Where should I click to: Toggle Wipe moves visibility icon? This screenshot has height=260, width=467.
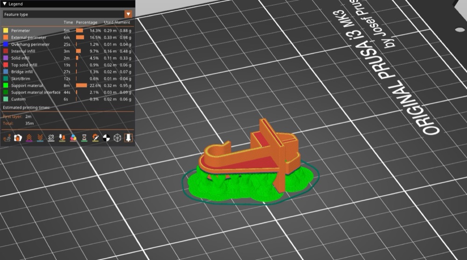pos(18,138)
